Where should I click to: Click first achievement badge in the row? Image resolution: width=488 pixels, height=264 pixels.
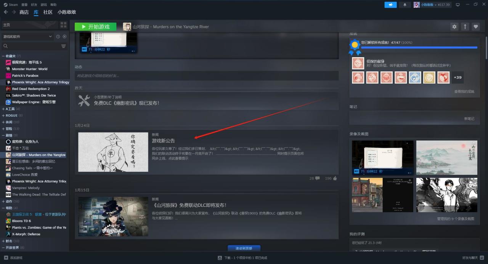pos(358,77)
